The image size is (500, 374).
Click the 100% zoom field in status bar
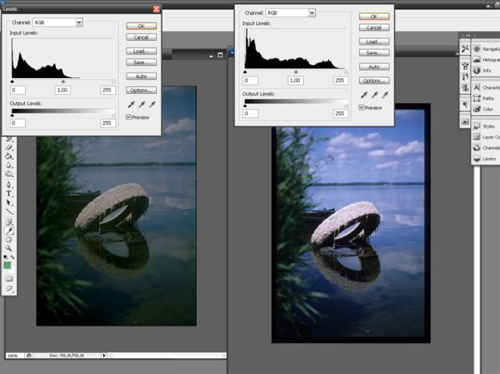pyautogui.click(x=14, y=355)
